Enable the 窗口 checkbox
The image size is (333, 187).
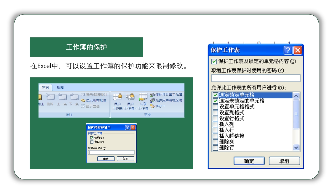point(91,142)
